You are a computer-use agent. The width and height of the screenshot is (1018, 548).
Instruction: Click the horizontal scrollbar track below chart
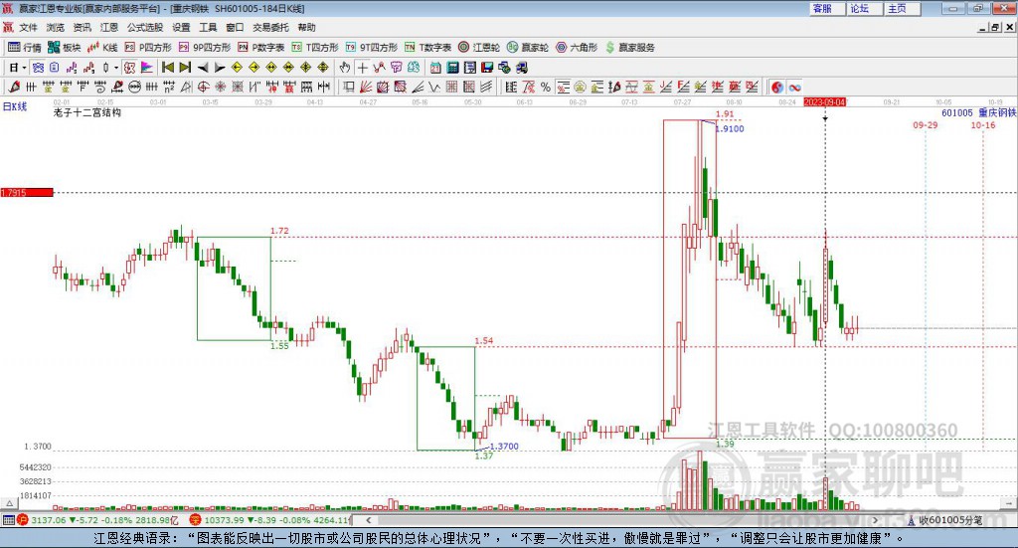(622, 520)
